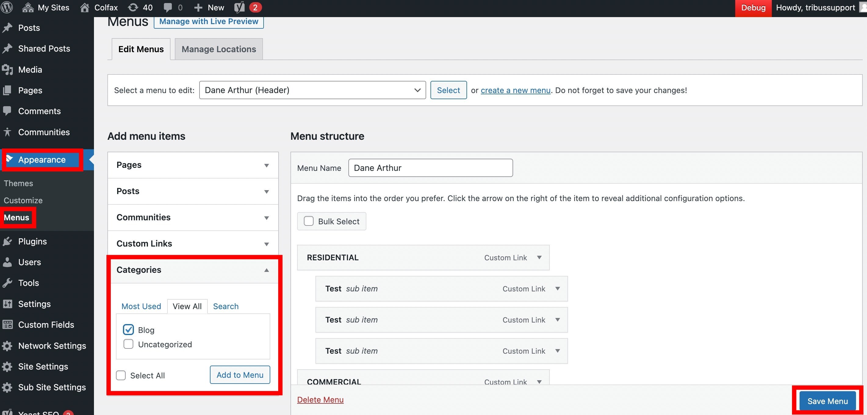Edit the Menu Name input field
Screen dimensions: 867x415
point(430,168)
